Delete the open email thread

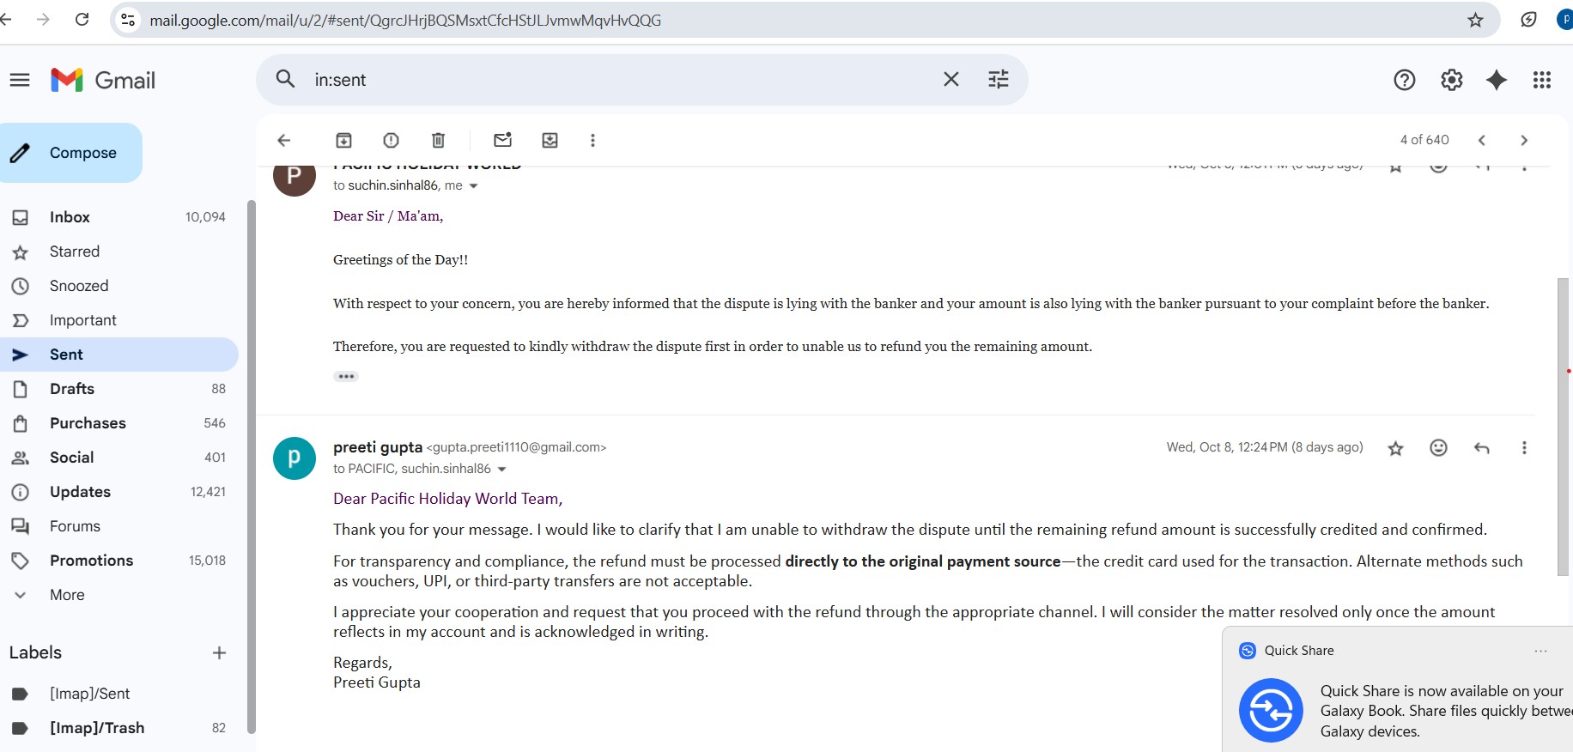click(438, 140)
